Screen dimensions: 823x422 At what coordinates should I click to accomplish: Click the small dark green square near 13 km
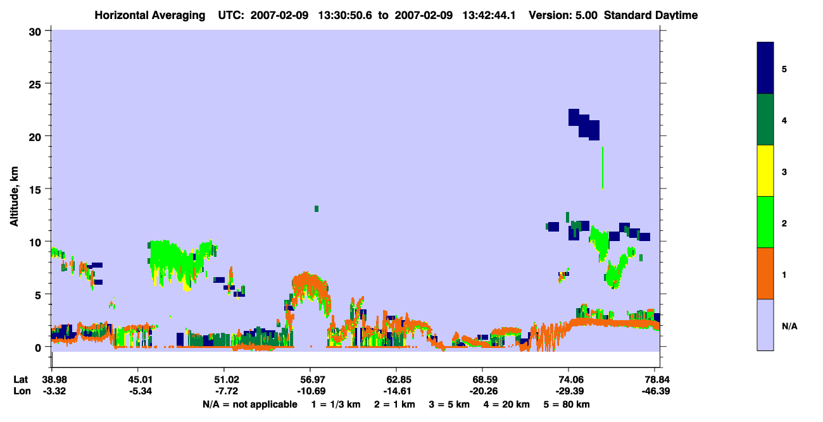coord(317,209)
